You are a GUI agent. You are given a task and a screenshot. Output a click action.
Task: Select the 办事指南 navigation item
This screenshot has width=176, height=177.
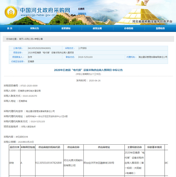pyautogui.click(x=129, y=28)
